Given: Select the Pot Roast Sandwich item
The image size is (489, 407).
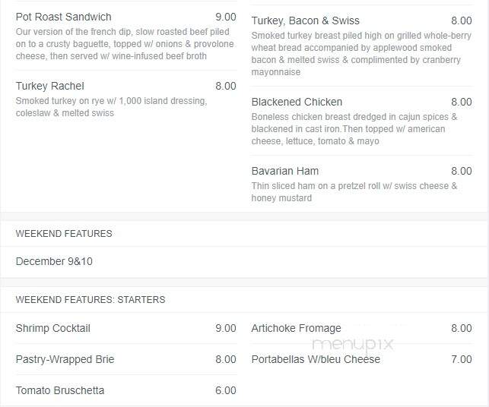Looking at the screenshot, I should click(x=64, y=17).
